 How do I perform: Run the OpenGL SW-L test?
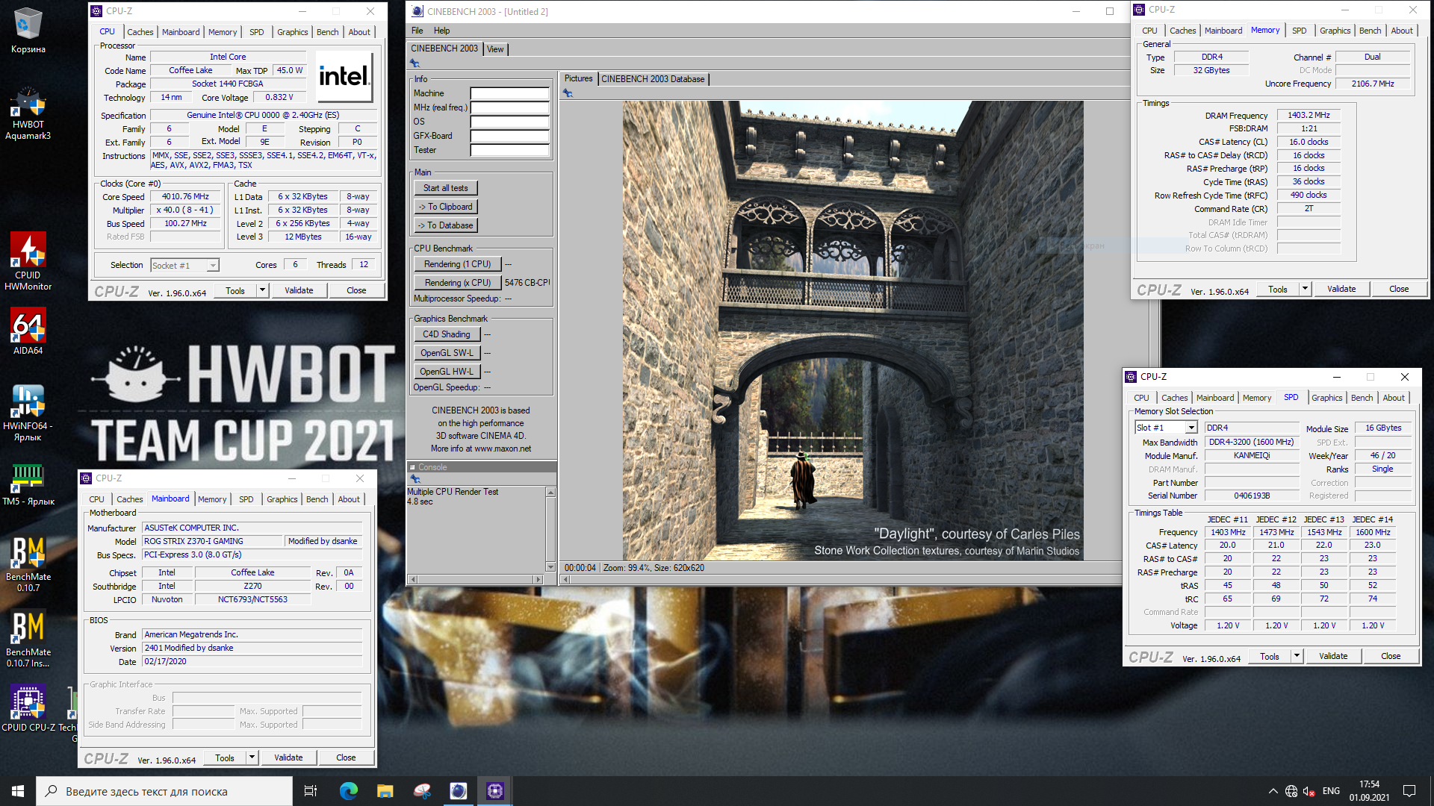coord(446,353)
